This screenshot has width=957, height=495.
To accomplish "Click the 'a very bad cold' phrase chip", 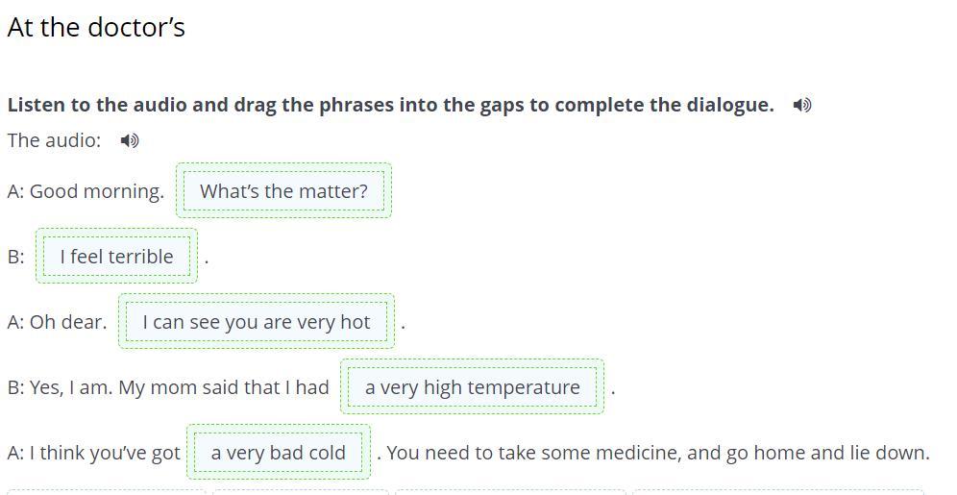I will point(278,453).
